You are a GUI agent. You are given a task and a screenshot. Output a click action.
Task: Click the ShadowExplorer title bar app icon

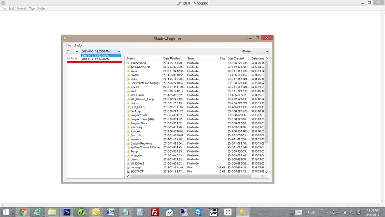(65, 38)
